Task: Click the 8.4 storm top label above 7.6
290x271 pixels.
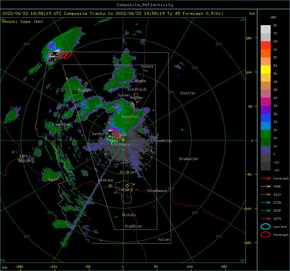Action: click(54, 54)
